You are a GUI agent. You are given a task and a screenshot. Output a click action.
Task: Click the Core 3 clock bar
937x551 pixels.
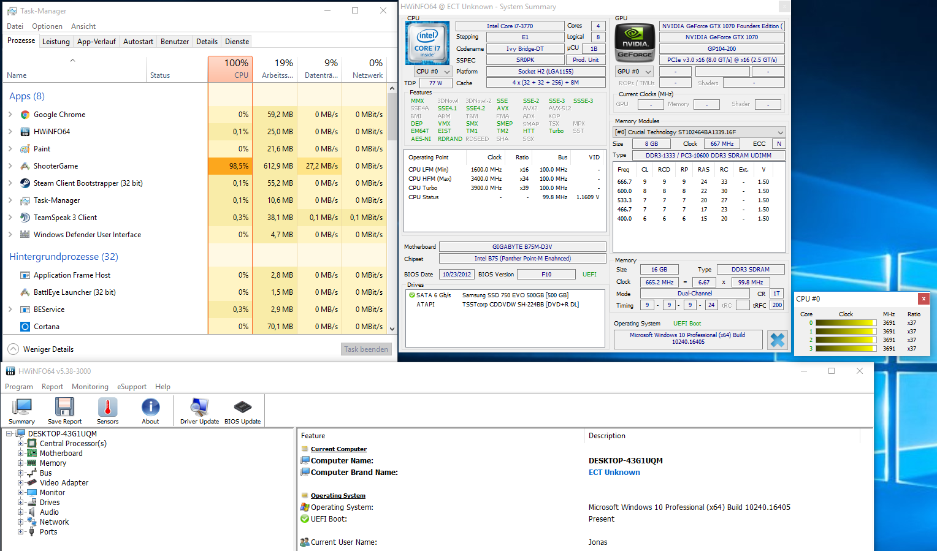click(x=846, y=349)
